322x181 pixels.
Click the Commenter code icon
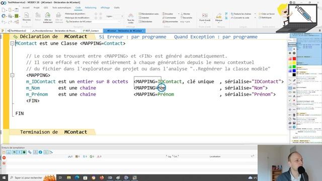tap(164, 18)
